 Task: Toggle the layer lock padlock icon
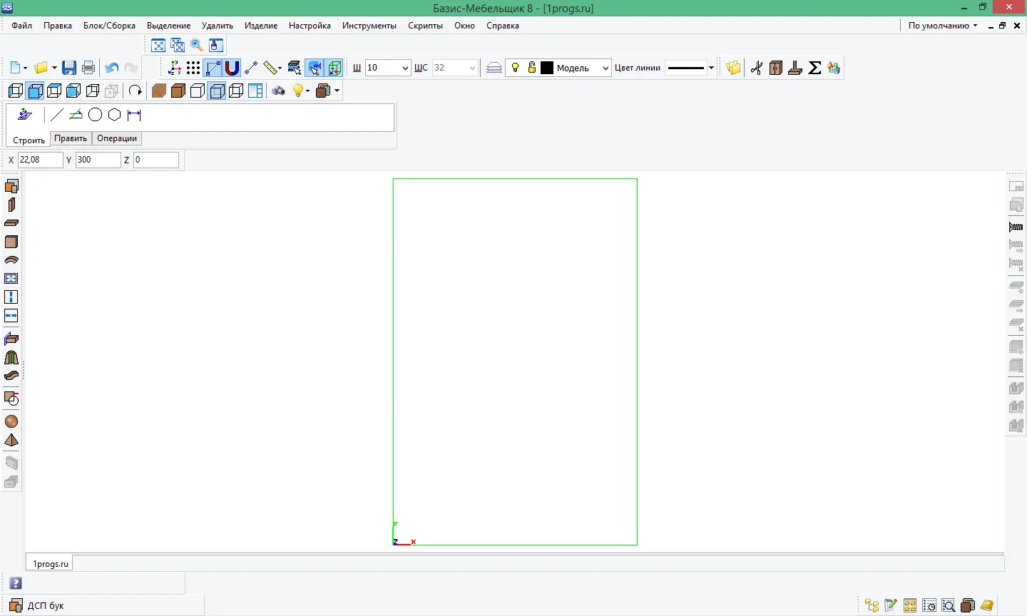point(531,68)
